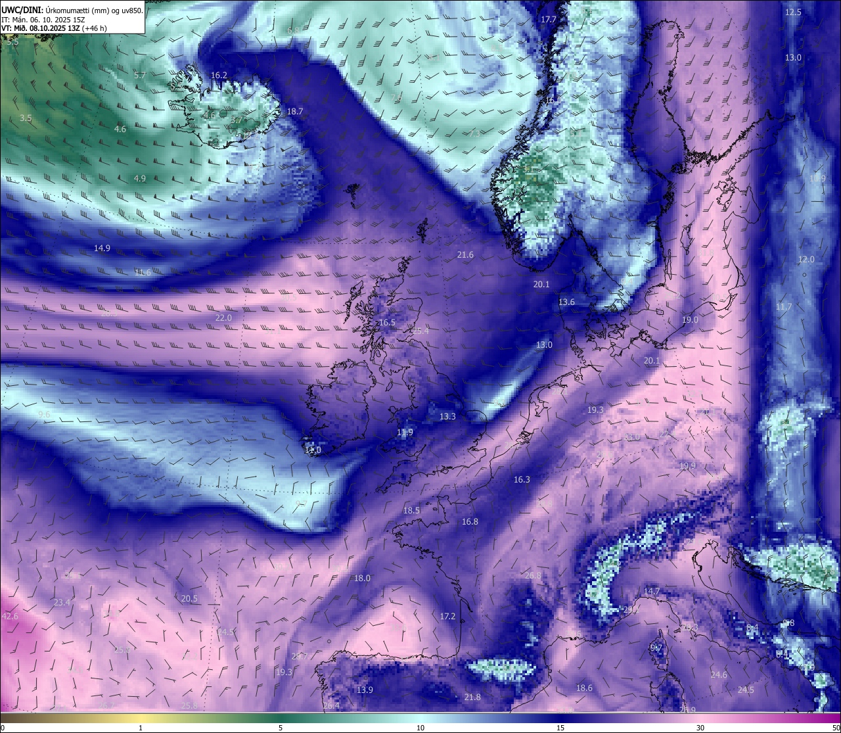
Task: Click the 21.8 value on the map
Action: point(472,697)
